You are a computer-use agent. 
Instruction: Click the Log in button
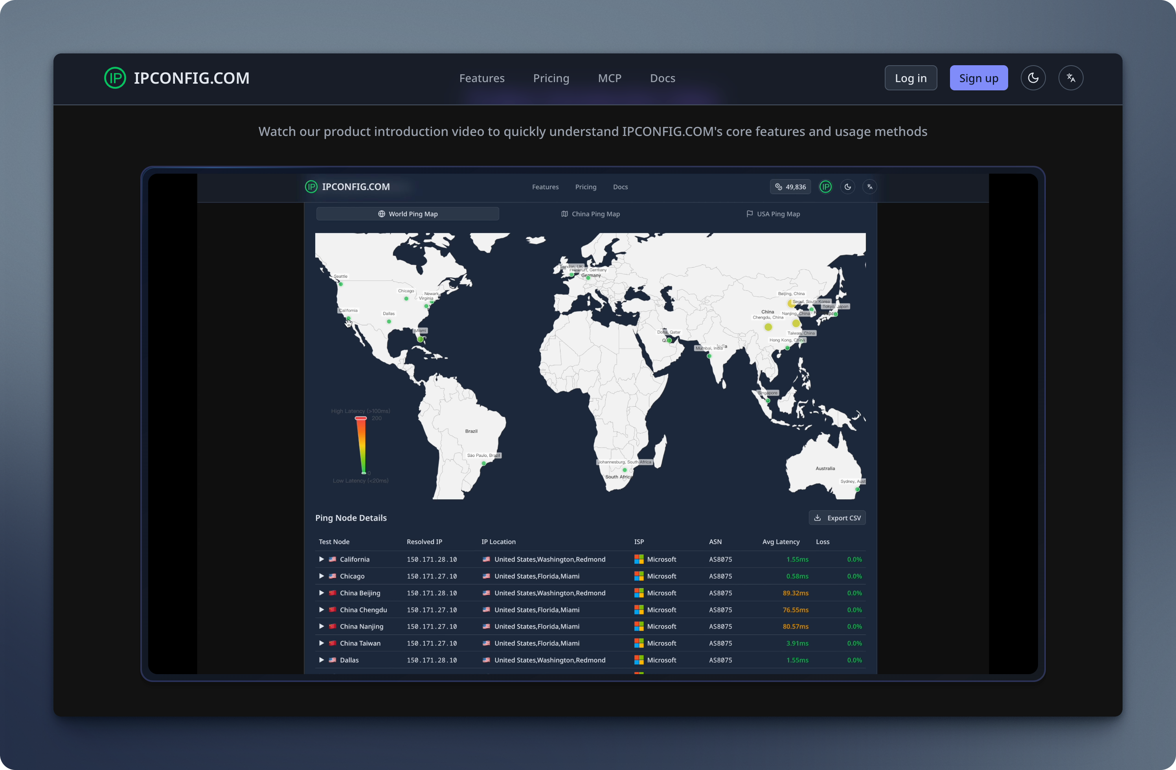(x=910, y=78)
